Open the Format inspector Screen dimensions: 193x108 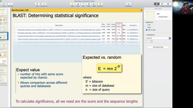[157, 4]
